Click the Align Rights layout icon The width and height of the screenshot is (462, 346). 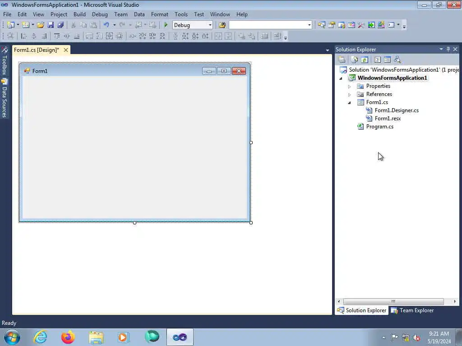point(44,36)
